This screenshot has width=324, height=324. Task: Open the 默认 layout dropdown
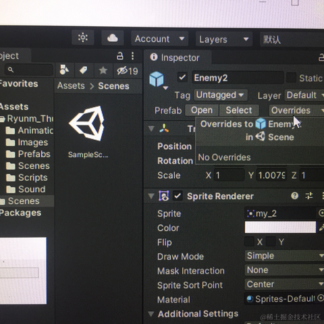(x=292, y=40)
